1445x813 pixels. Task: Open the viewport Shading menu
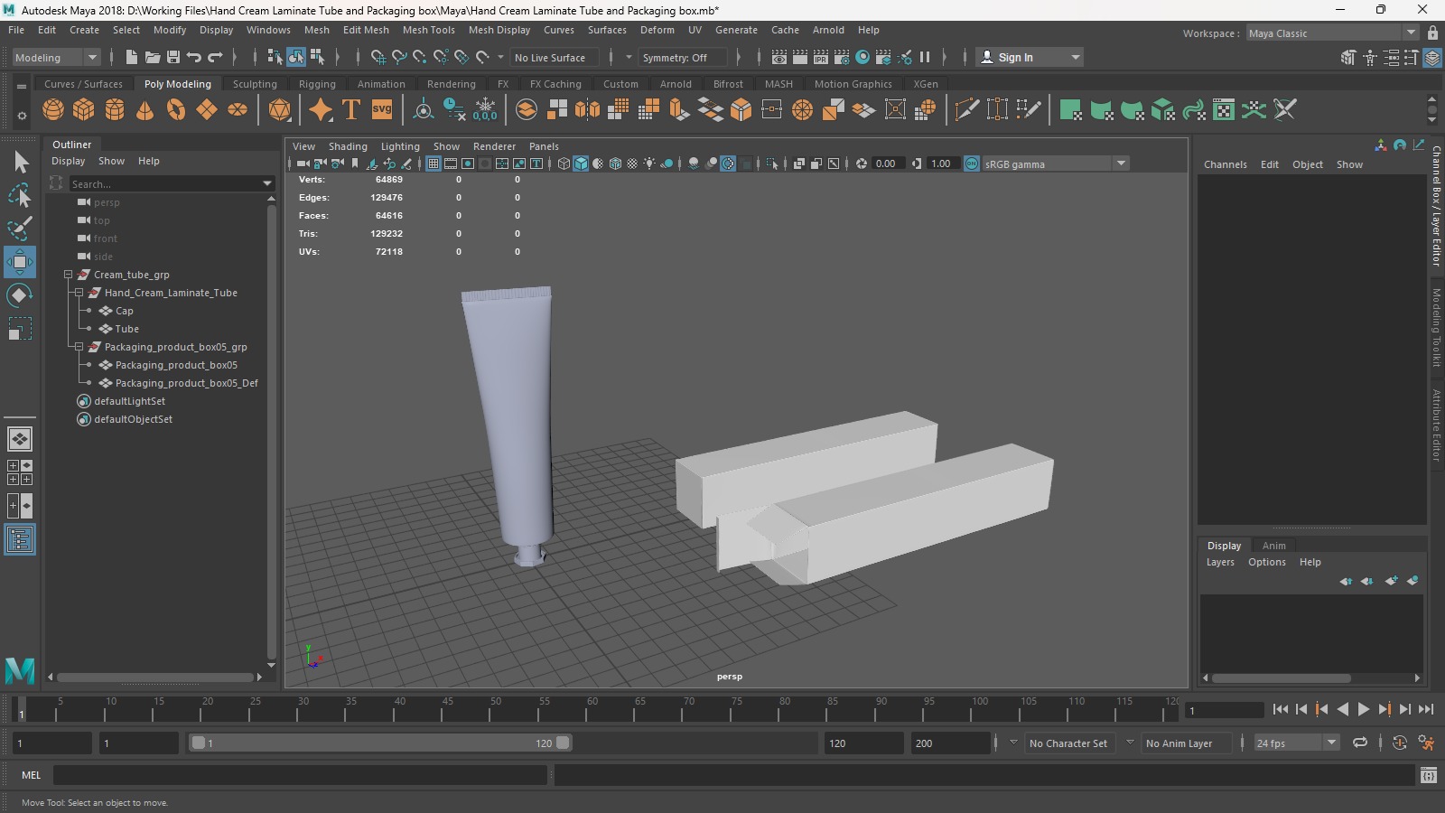point(348,146)
